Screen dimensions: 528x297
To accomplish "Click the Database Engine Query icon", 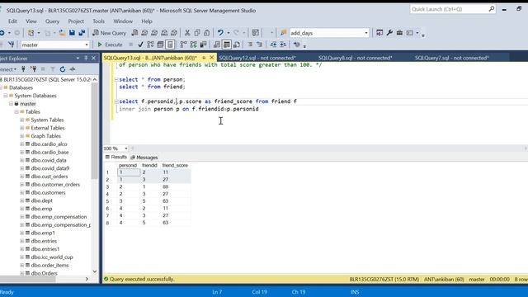I will 134,33.
